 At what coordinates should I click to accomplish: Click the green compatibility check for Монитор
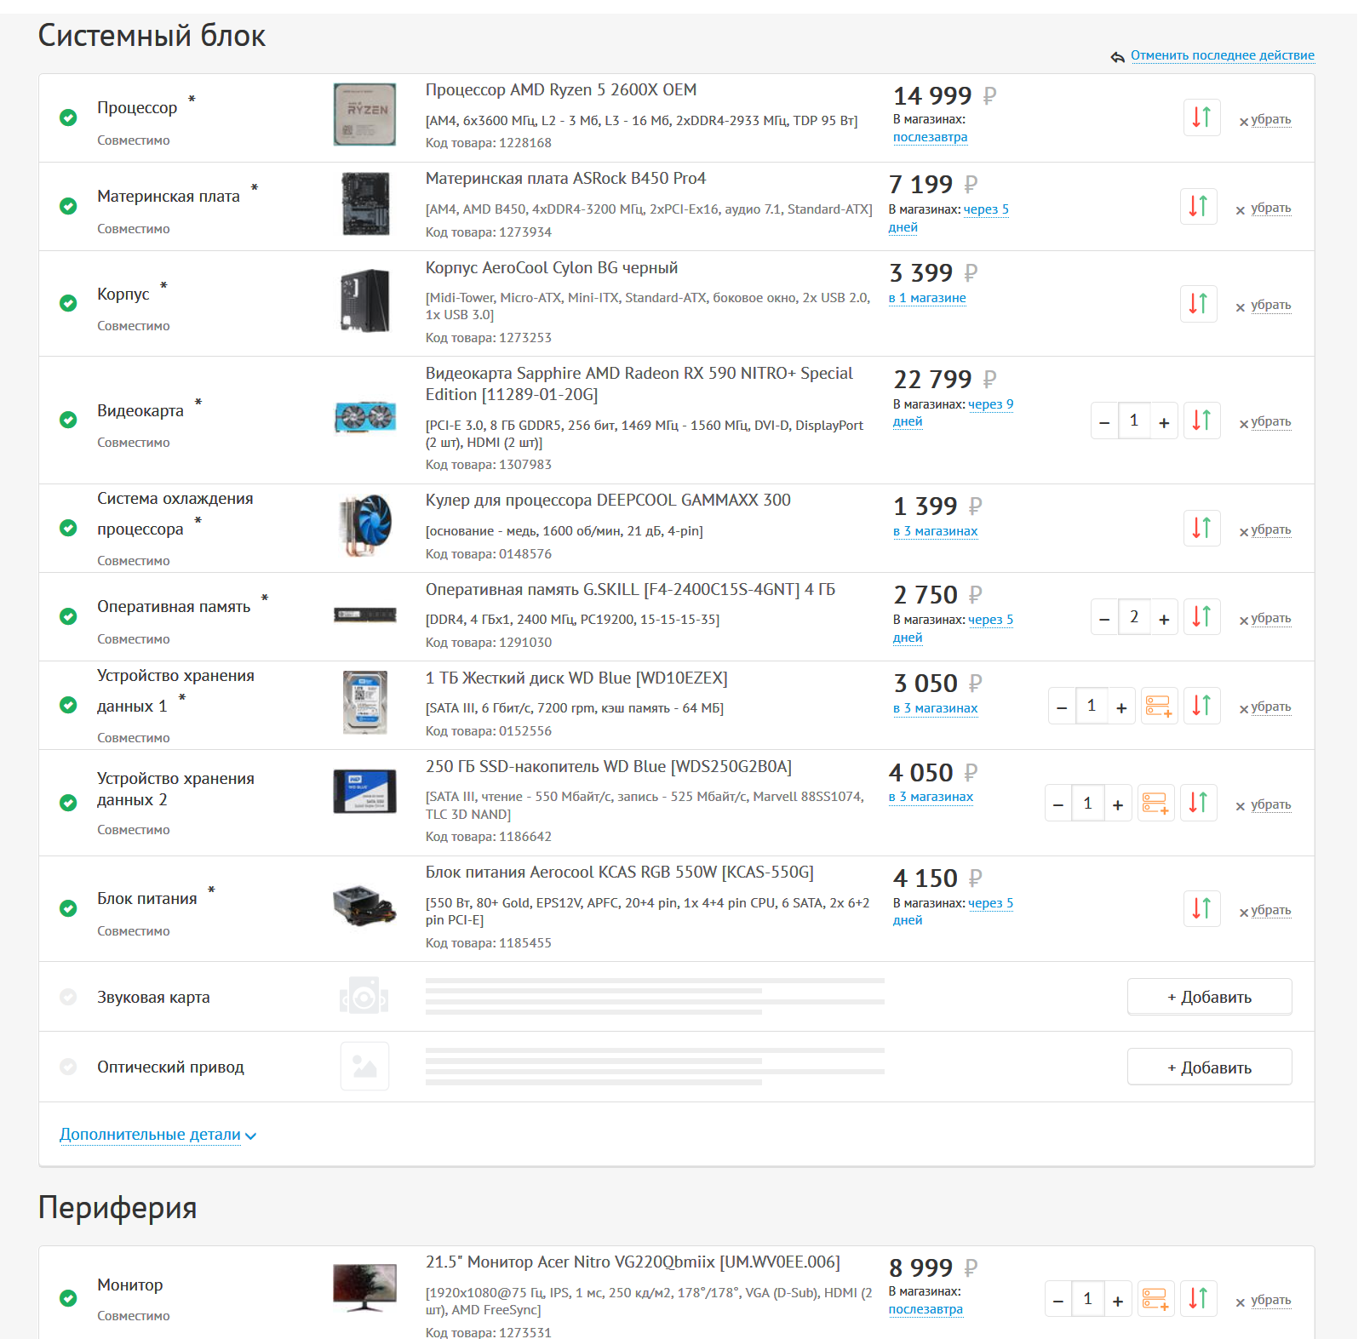tap(68, 1298)
